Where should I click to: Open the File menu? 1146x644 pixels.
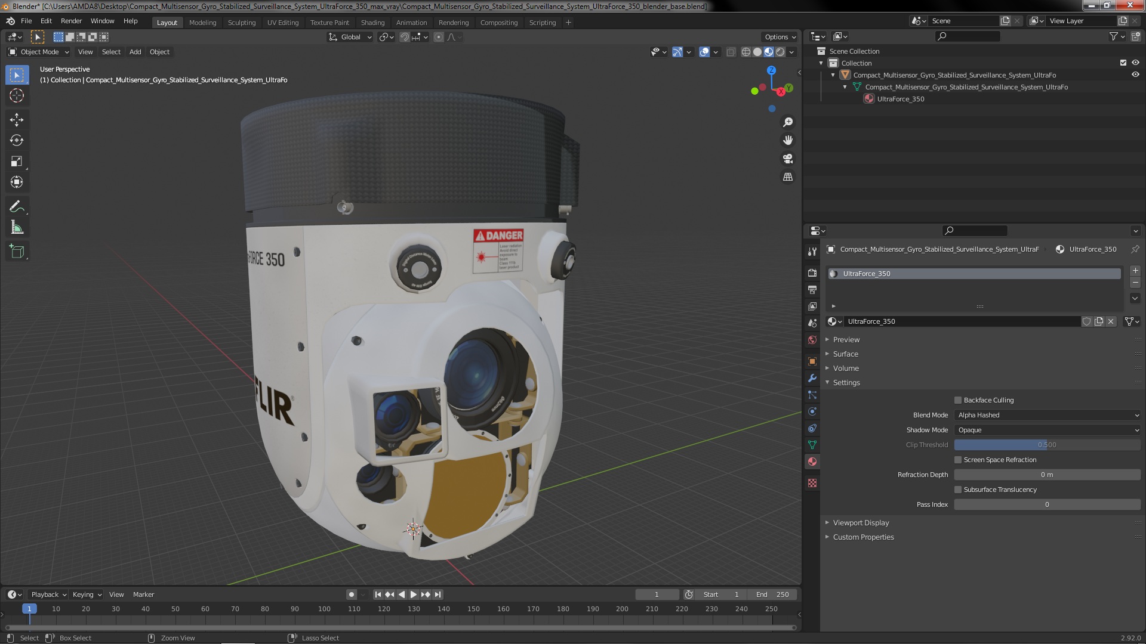click(26, 21)
